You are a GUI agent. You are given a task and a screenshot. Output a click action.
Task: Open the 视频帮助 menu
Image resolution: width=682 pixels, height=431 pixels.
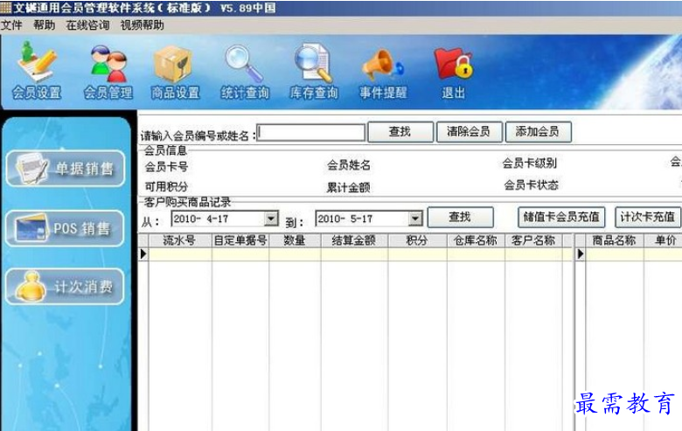tap(142, 25)
